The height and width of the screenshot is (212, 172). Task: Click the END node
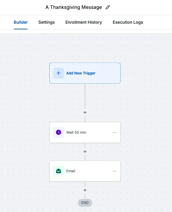[85, 203]
